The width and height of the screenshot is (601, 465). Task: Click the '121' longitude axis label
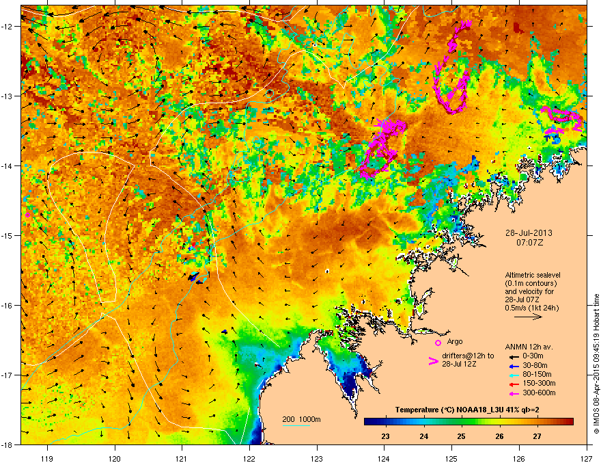[x=182, y=458]
